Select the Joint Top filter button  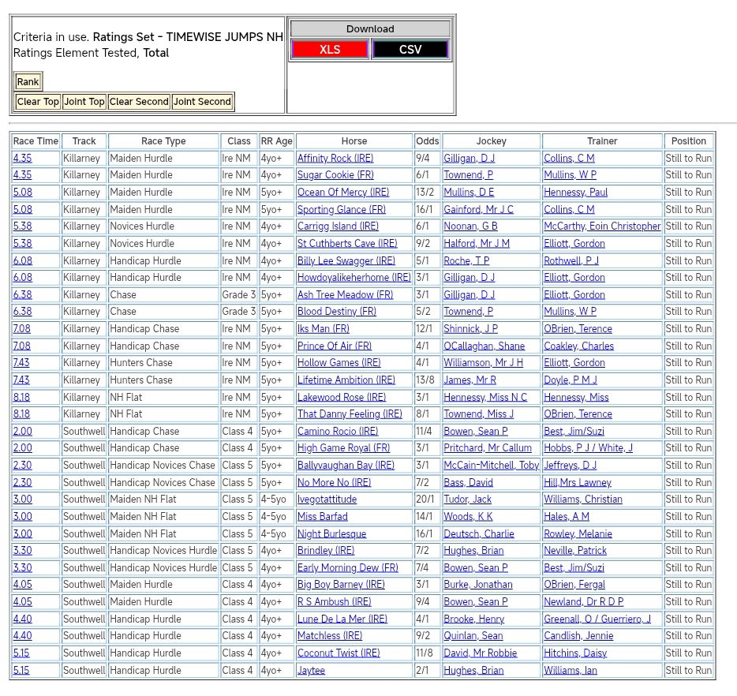[x=84, y=102]
